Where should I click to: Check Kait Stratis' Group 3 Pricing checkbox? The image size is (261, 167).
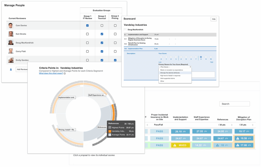[x=115, y=34]
